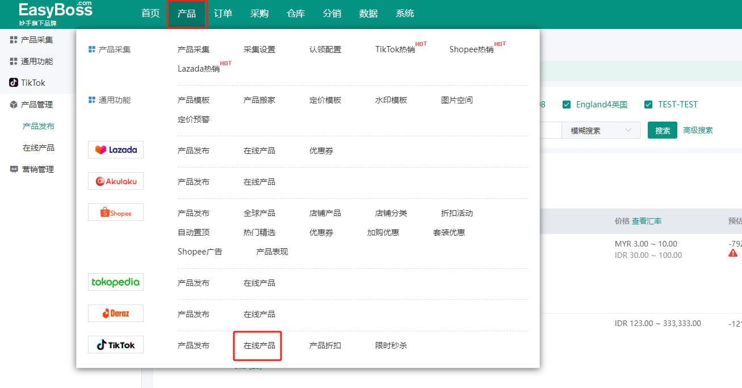Select 自动置顶 in the Shopee section
The image size is (742, 388).
pos(194,232)
